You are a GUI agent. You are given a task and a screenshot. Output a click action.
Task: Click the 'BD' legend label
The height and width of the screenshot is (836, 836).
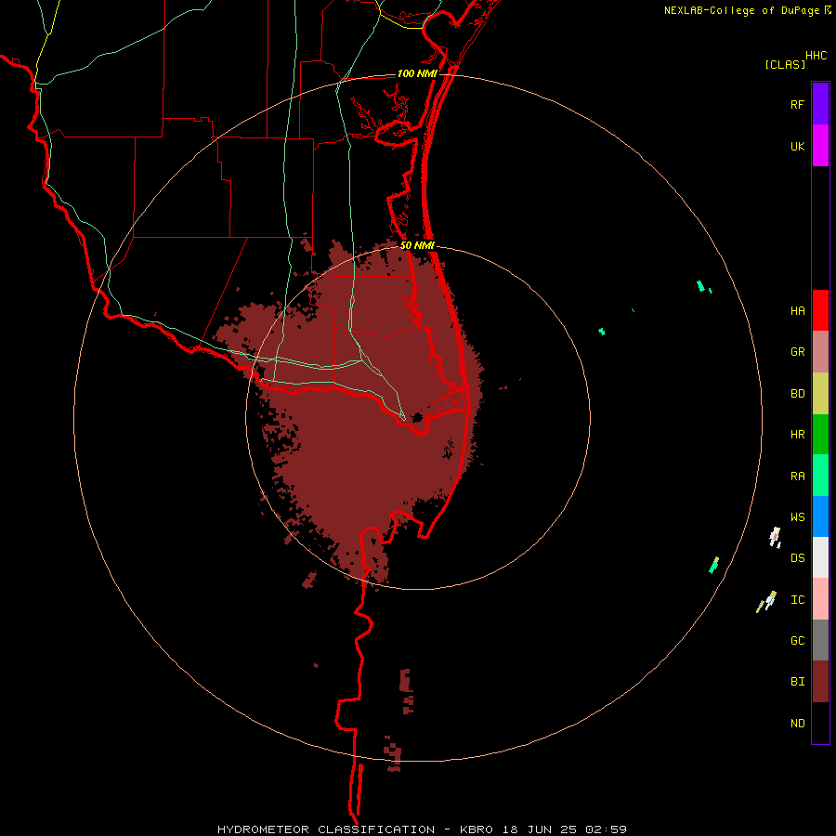coord(797,394)
